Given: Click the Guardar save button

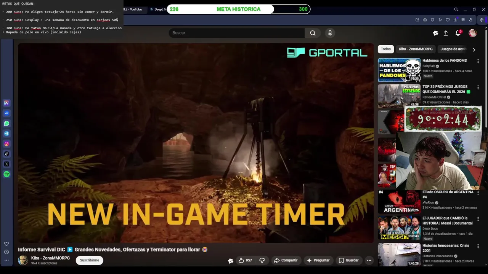Looking at the screenshot, I should click(x=349, y=260).
